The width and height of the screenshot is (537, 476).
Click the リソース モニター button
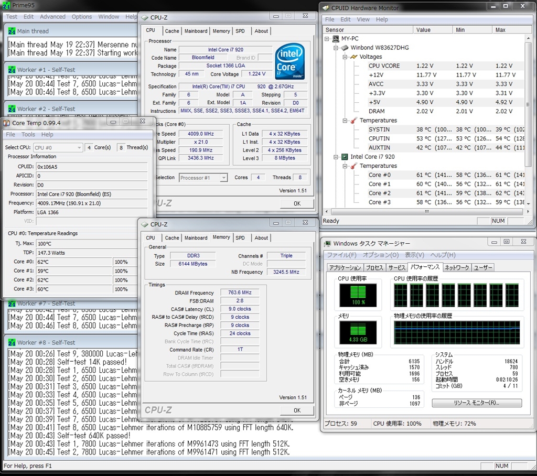[477, 403]
